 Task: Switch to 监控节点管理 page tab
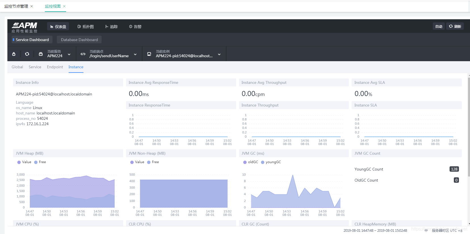point(16,6)
